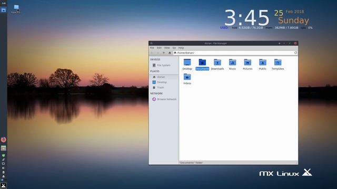Open the File menu
The image size is (337, 189).
coord(152,48)
